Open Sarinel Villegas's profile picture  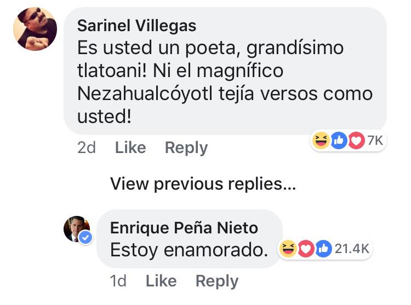pos(35,29)
